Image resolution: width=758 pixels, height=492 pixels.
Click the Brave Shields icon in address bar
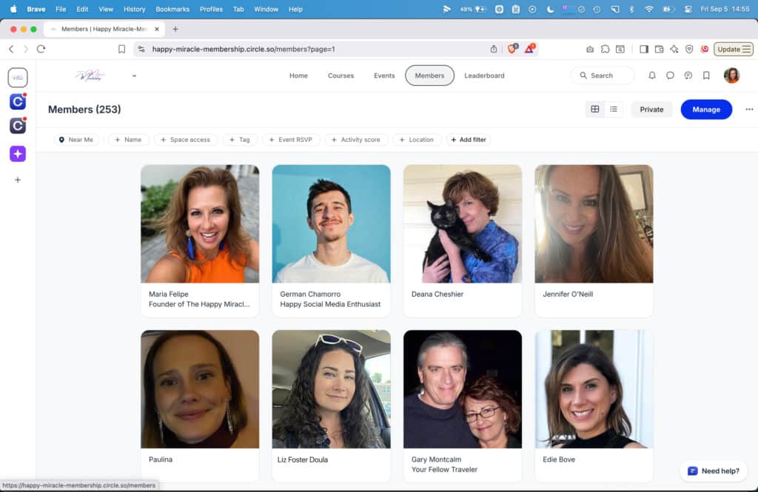(512, 49)
